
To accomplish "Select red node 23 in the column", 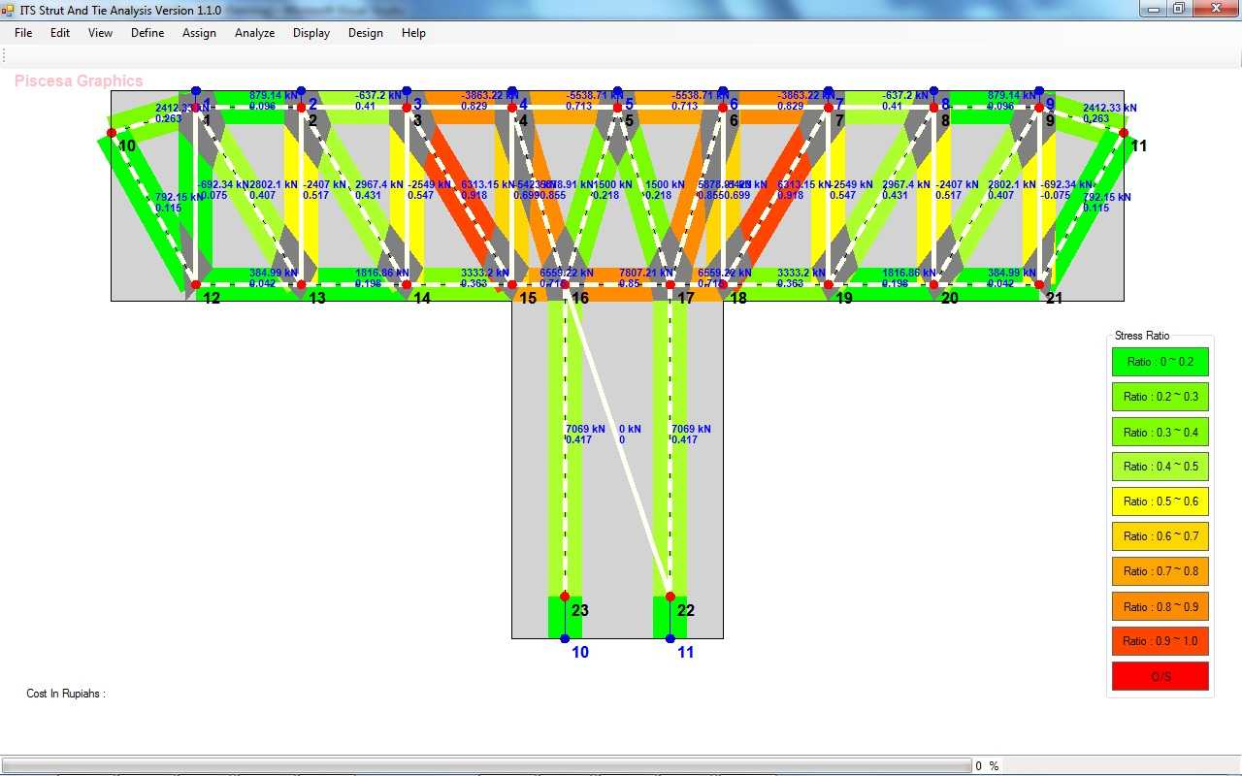I will 565,597.
